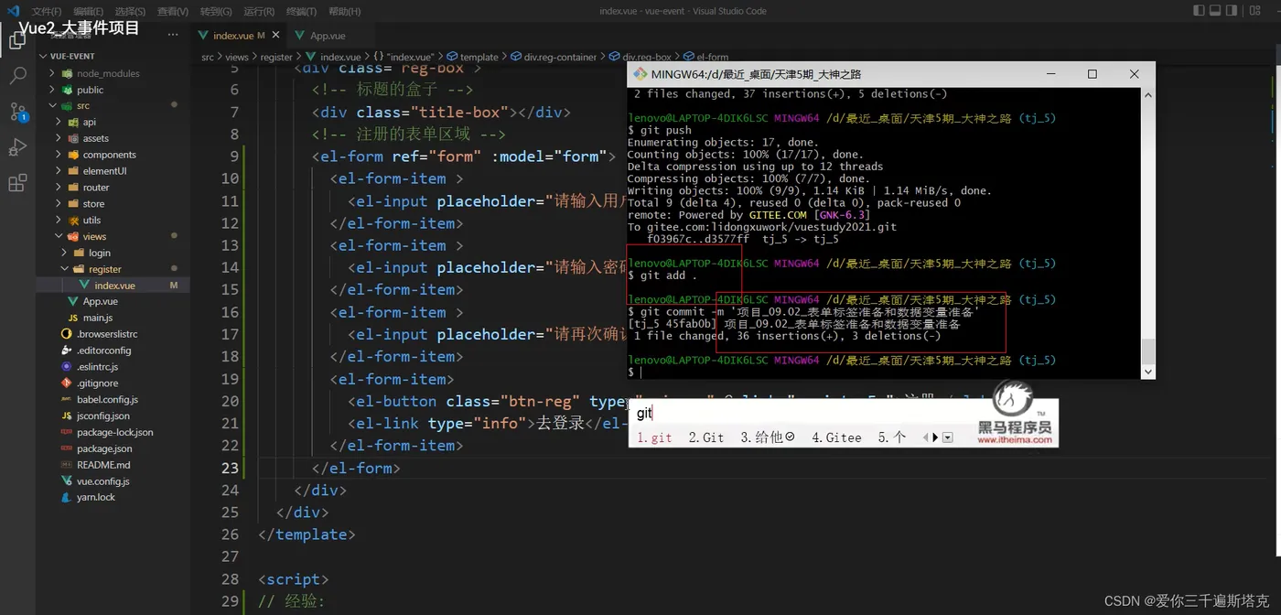
Task: Click the git icon next to .gitignore
Action: (x=66, y=383)
